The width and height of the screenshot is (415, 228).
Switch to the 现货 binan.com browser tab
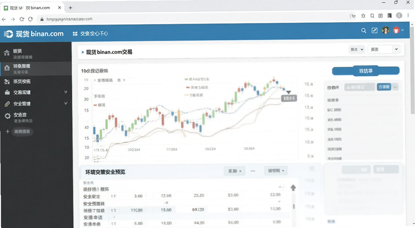[32, 8]
